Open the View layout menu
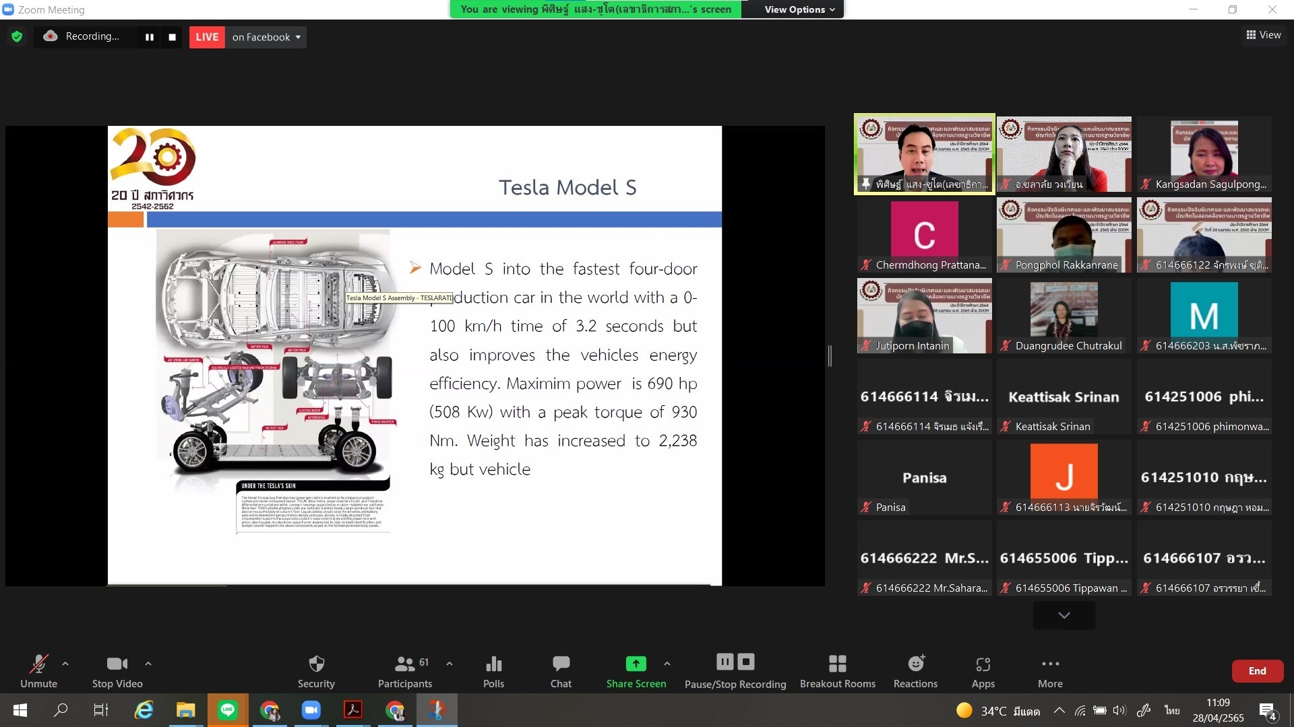 tap(1264, 35)
